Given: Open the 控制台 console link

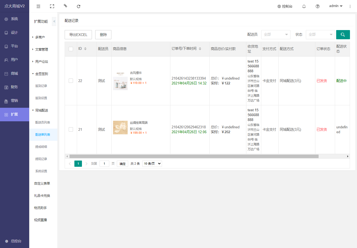Looking at the screenshot, I should point(285,6).
